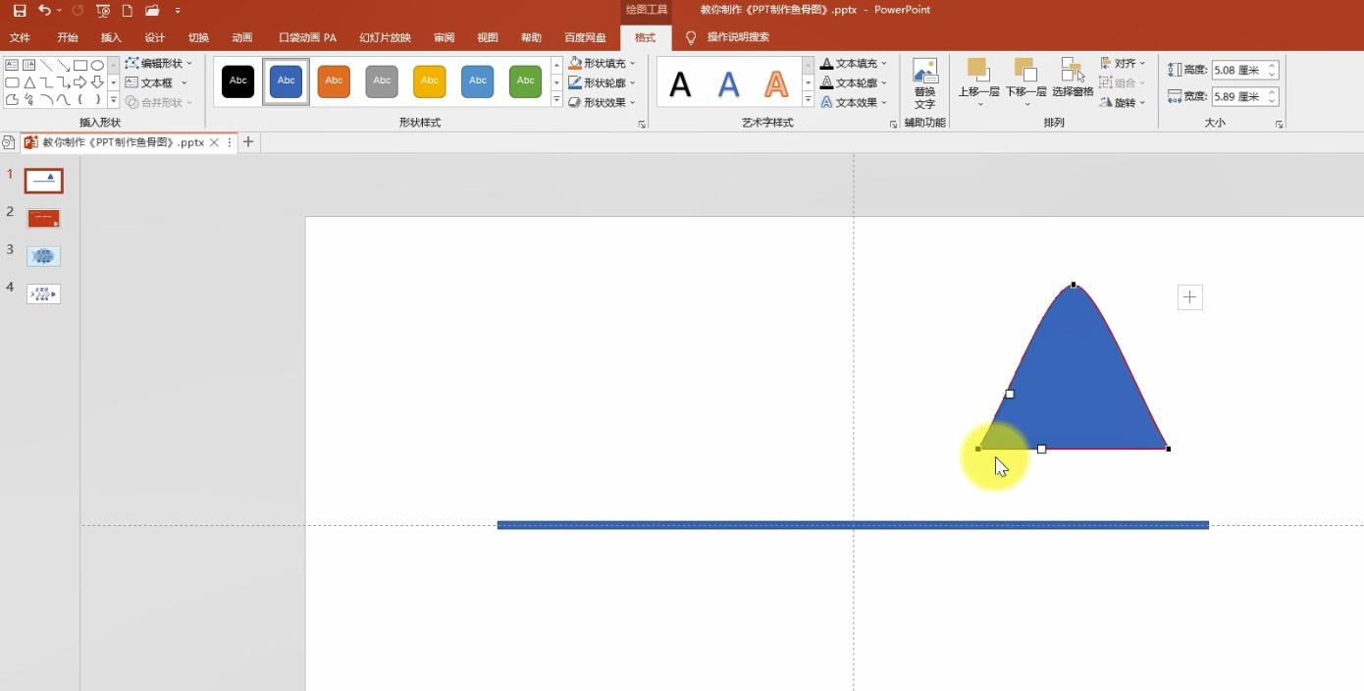The height and width of the screenshot is (691, 1364).
Task: Select the triangle shape in 插入形状 gallery
Action: pyautogui.click(x=29, y=82)
